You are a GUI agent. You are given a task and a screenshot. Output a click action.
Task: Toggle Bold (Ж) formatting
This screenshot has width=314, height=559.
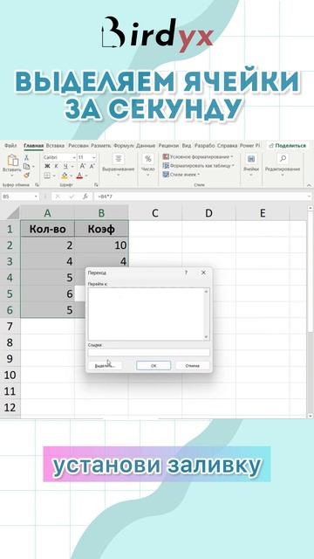pyautogui.click(x=47, y=166)
